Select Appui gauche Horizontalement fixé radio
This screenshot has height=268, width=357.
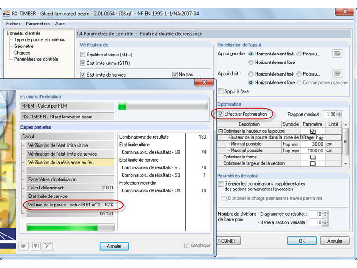point(251,54)
